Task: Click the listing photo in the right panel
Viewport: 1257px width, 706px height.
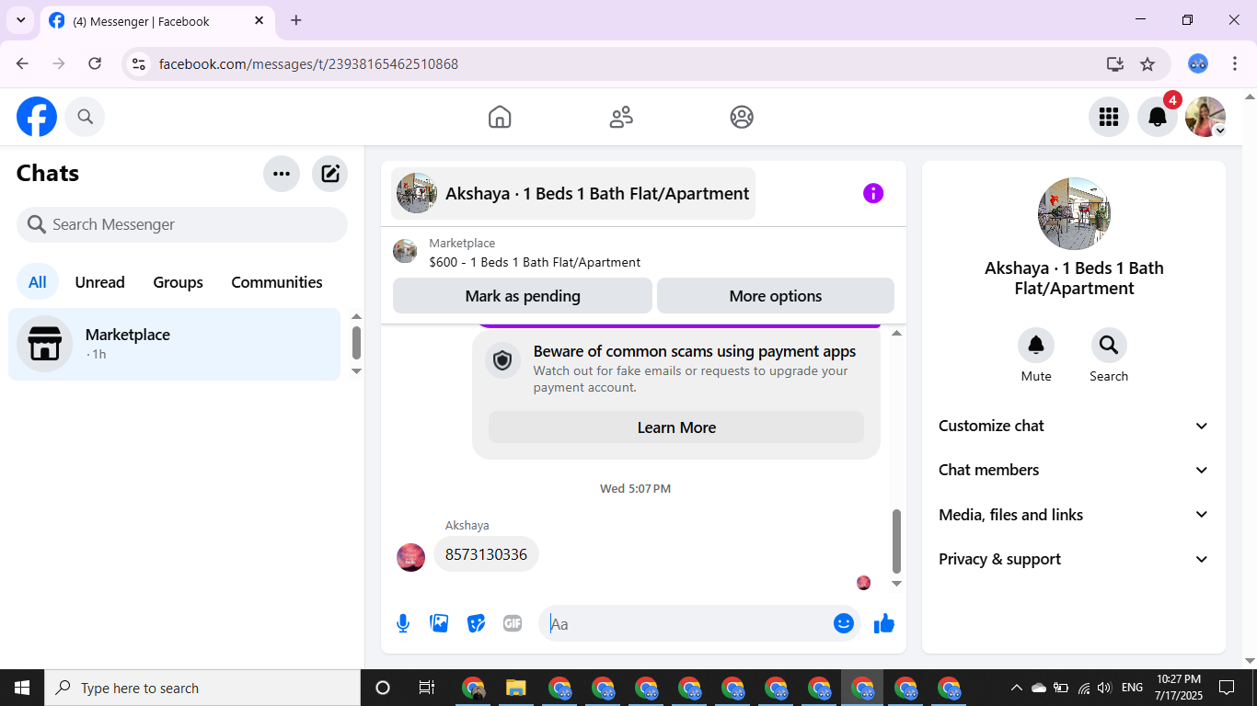Action: pos(1074,213)
